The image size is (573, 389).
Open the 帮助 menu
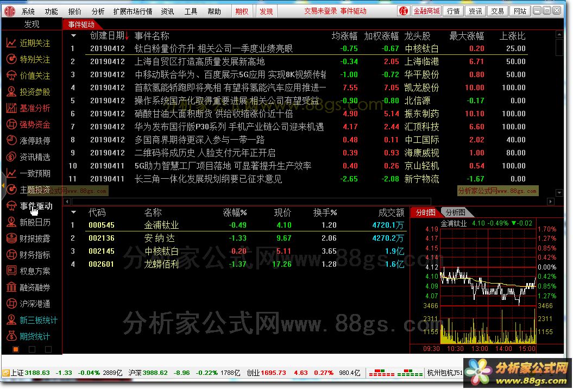tap(214, 12)
